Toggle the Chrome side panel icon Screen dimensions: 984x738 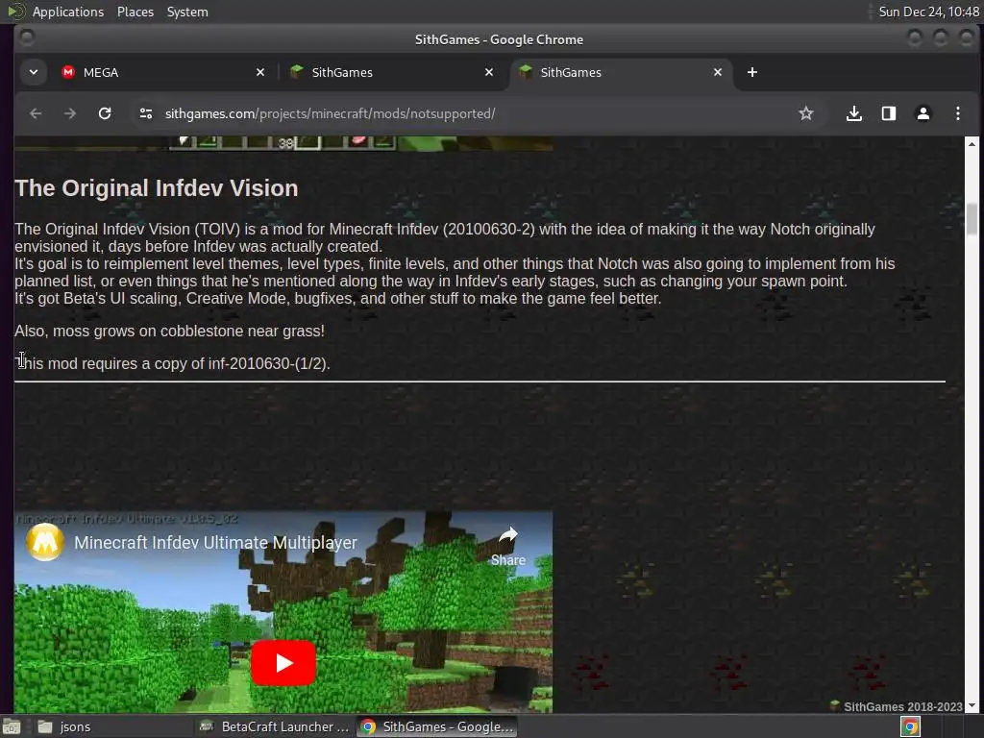889,113
